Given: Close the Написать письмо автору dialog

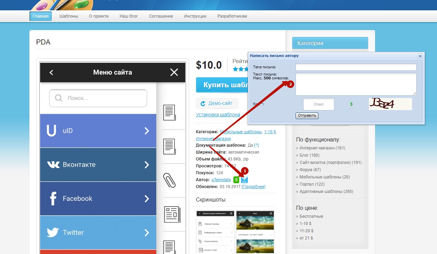Looking at the screenshot, I should [x=420, y=56].
